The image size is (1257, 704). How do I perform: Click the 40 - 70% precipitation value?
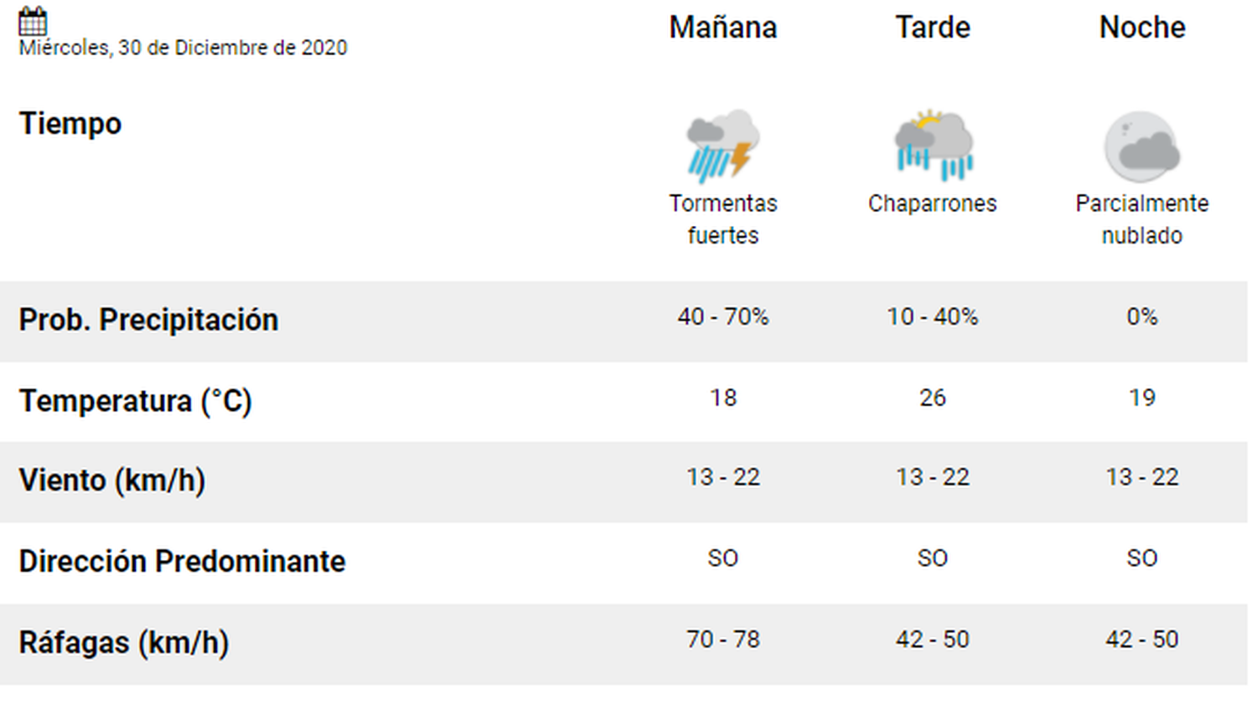[722, 316]
